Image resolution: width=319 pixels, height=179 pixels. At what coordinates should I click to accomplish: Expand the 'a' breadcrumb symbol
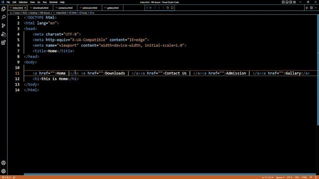[x=93, y=13]
